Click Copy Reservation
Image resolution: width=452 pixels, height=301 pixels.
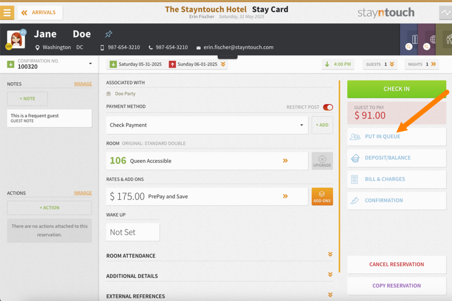pyautogui.click(x=396, y=285)
